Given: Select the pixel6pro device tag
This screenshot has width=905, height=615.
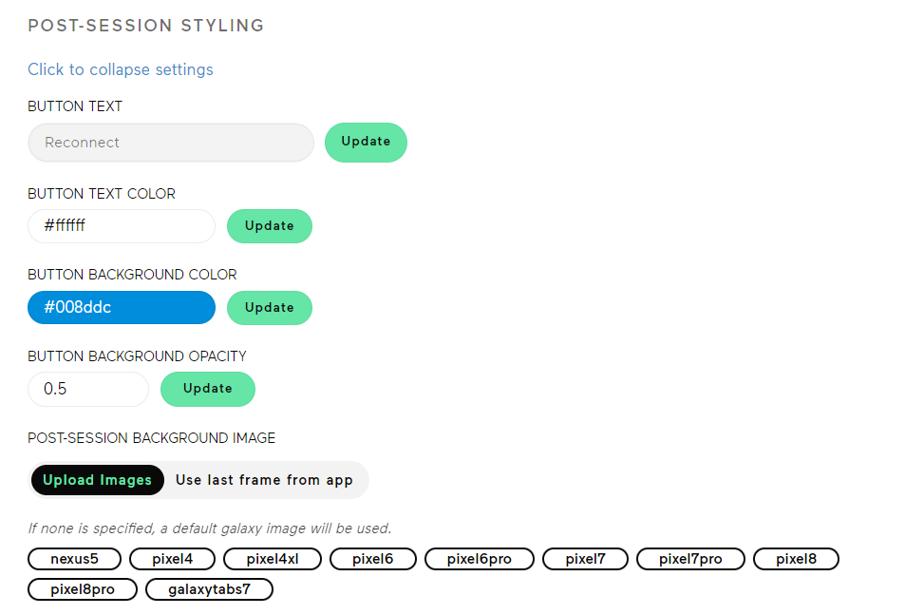Looking at the screenshot, I should pyautogui.click(x=480, y=559).
